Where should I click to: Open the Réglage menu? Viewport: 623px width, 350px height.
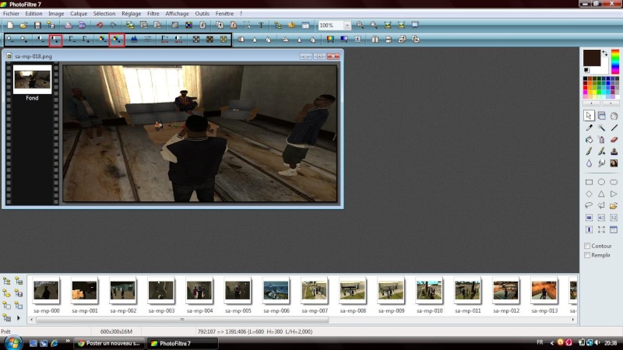click(x=131, y=13)
